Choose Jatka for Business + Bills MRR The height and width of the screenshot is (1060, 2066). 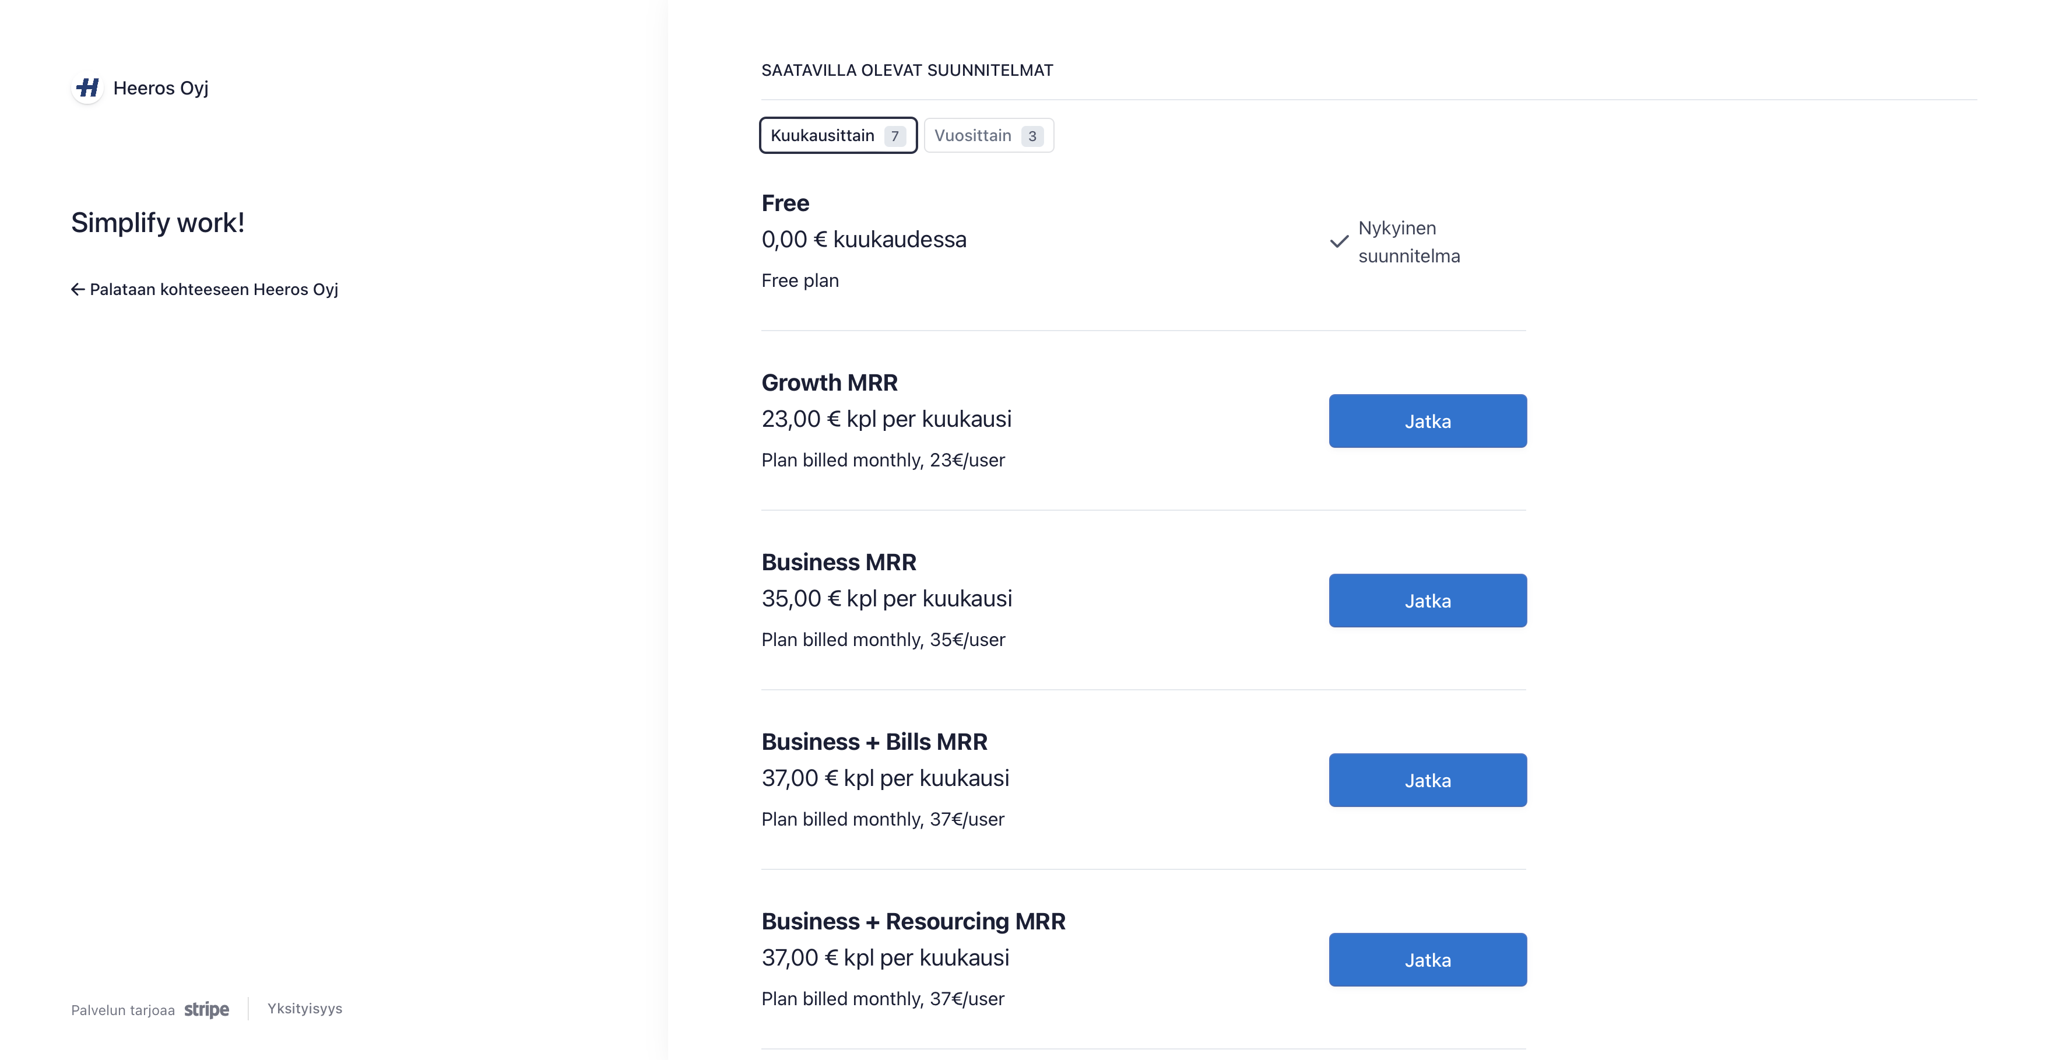point(1428,781)
